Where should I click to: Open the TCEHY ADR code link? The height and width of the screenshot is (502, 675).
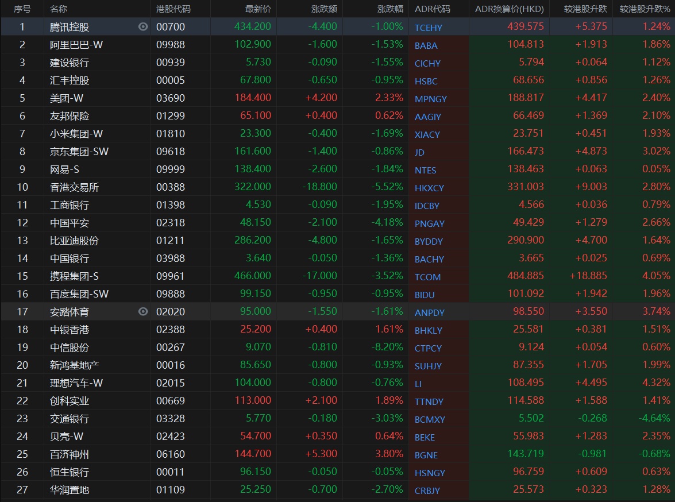pyautogui.click(x=429, y=28)
